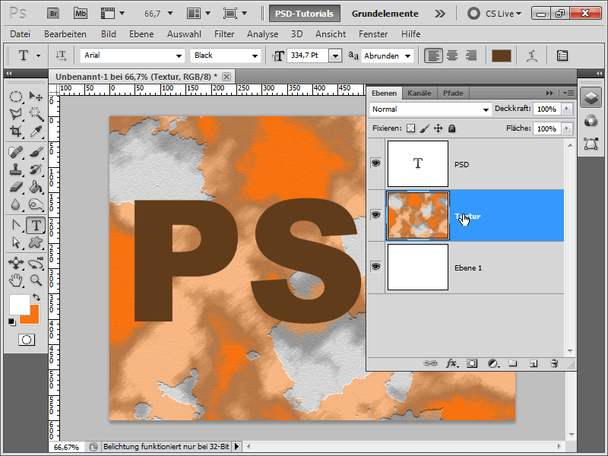Open the layer style fx menu
Viewport: 608px width, 456px height.
pos(451,363)
